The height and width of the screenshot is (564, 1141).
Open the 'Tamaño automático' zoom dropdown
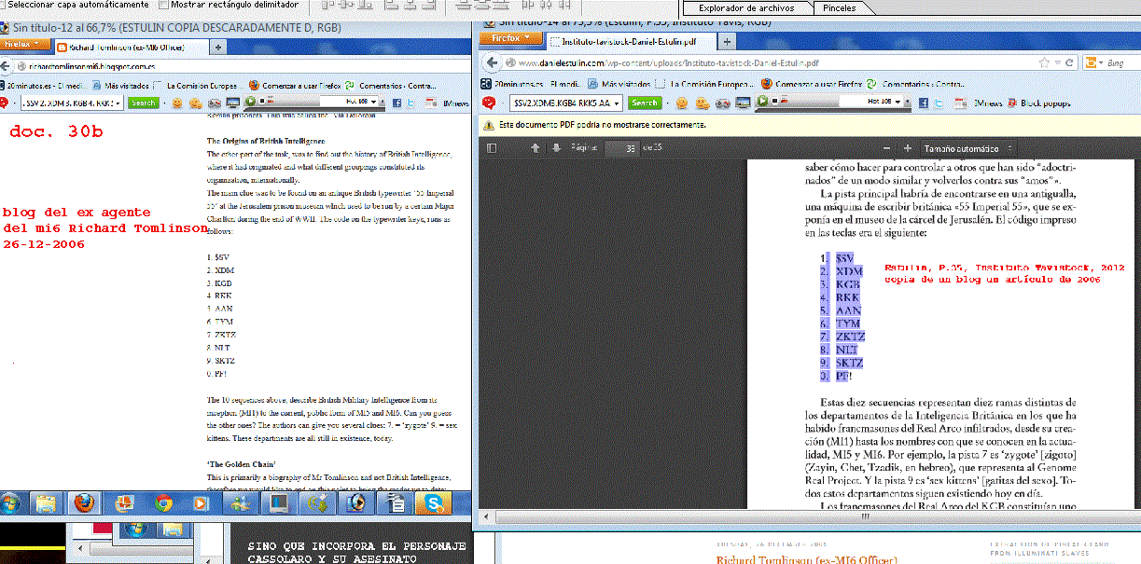pyautogui.click(x=967, y=148)
